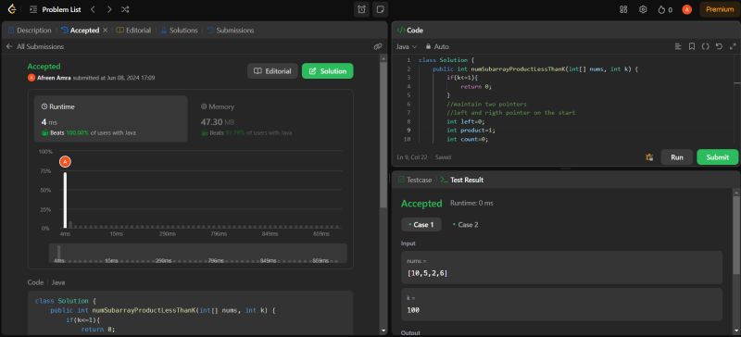The height and width of the screenshot is (337, 741).
Task: Open the user profile avatar
Action: point(686,9)
